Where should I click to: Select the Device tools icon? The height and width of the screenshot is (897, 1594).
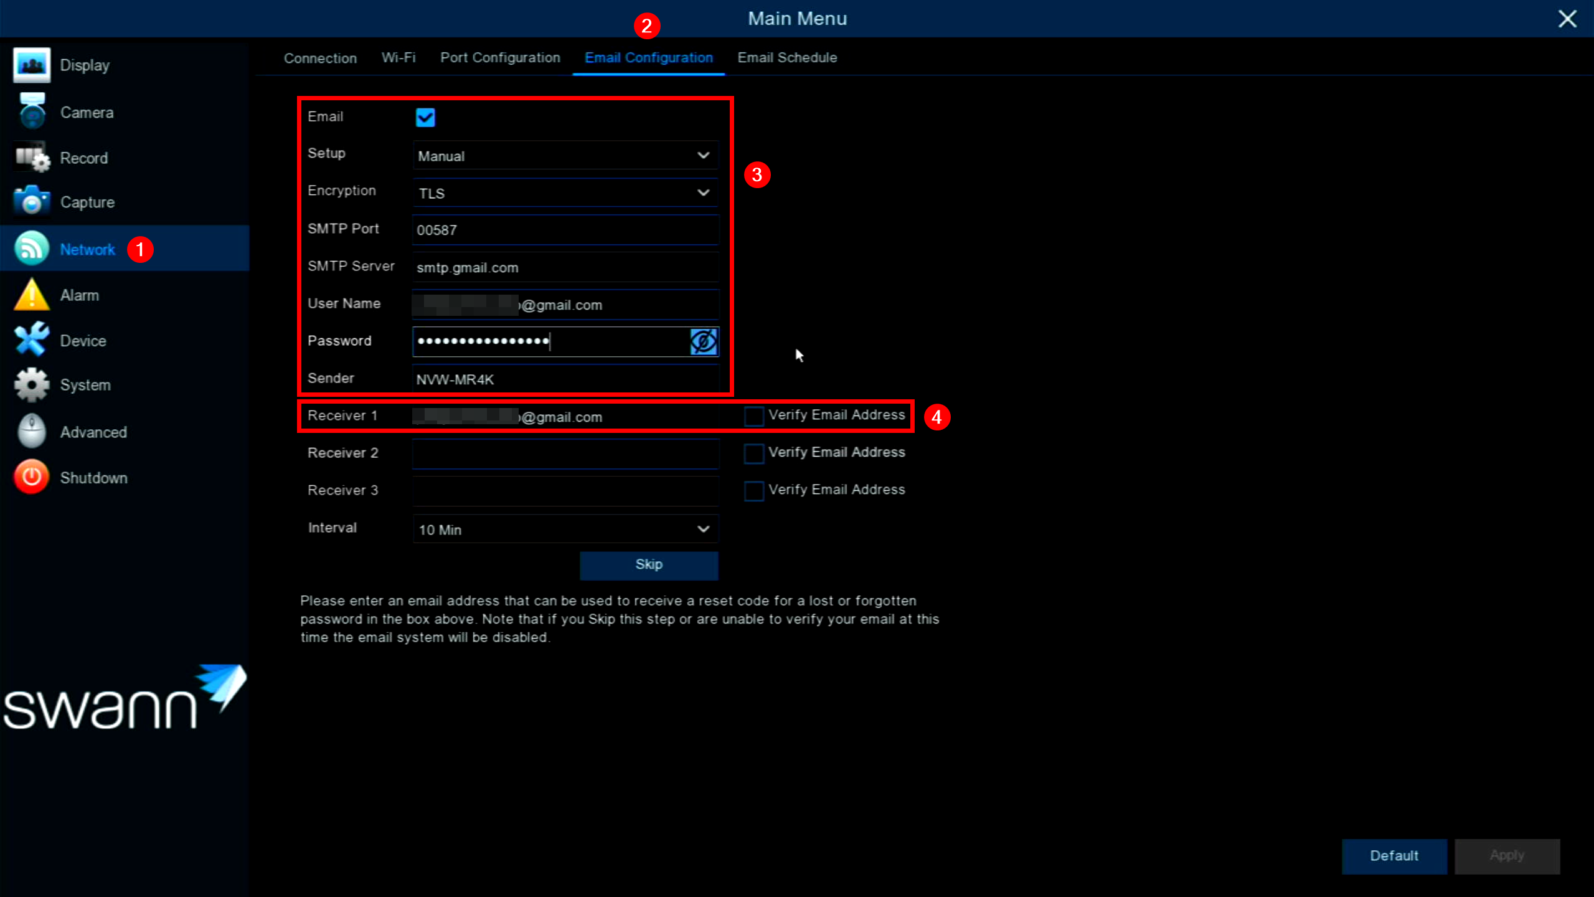[x=31, y=340]
